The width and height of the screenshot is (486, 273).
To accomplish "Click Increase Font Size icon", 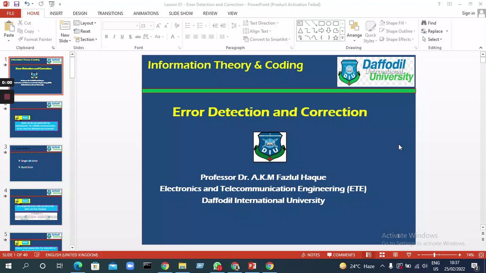I will click(x=158, y=26).
